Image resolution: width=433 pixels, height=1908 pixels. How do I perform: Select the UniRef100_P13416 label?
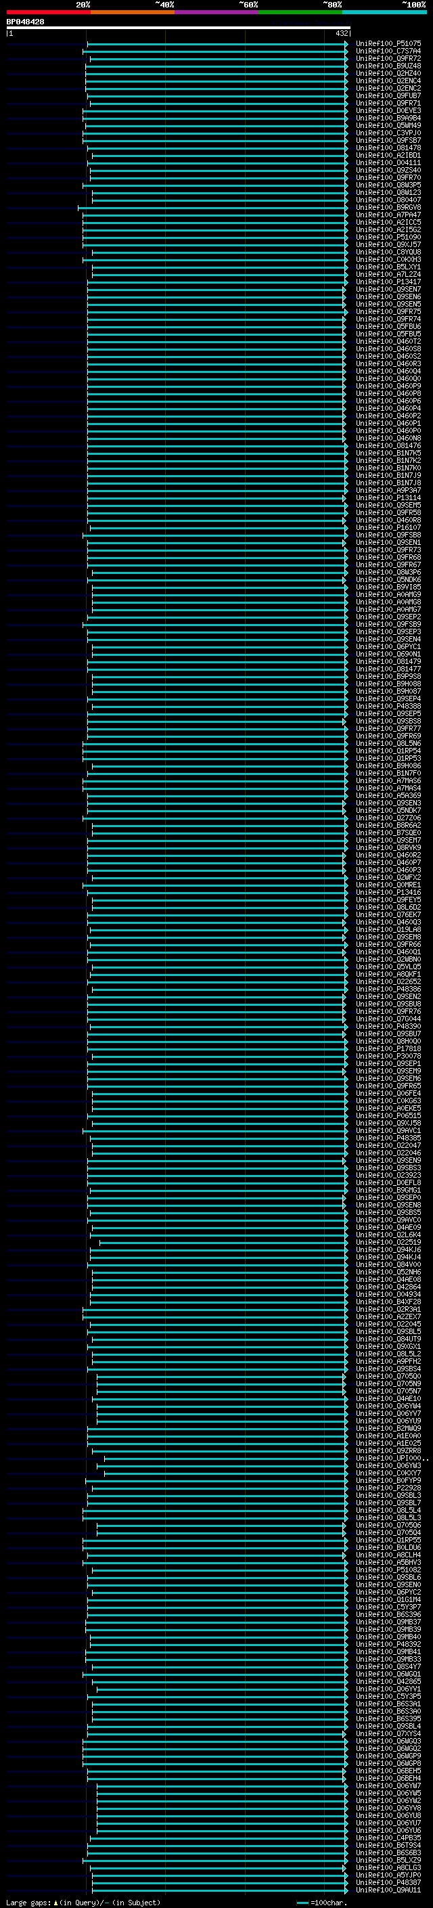pyautogui.click(x=388, y=893)
